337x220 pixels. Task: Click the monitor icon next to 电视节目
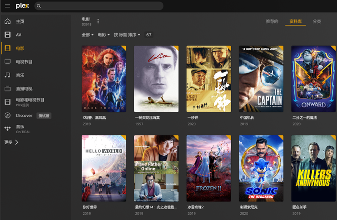7,62
